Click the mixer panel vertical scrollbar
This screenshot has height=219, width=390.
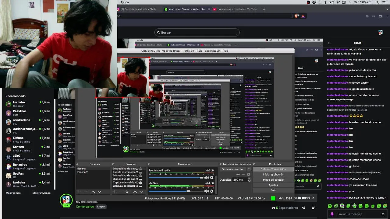[x=216, y=184]
